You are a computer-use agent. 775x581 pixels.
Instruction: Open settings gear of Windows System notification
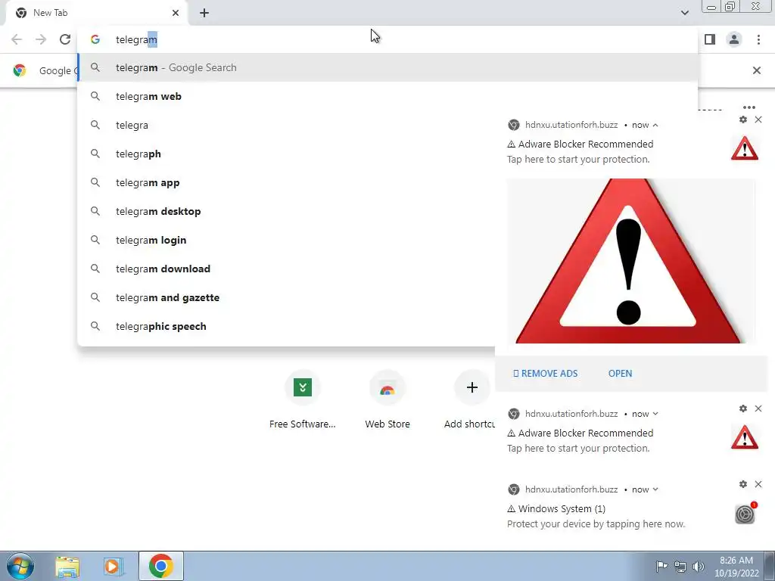pyautogui.click(x=743, y=484)
